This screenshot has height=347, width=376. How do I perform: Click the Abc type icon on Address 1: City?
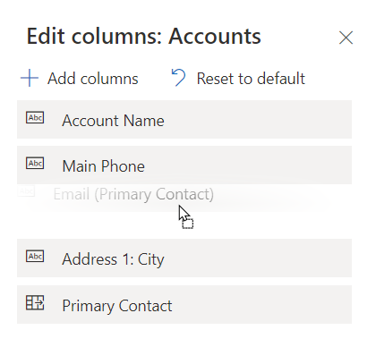coord(35,257)
